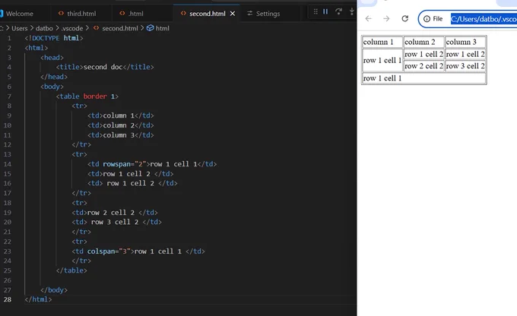Viewport: 517px width, 316px height.
Task: Expand the Users breadcrumb folder
Action: coord(20,28)
